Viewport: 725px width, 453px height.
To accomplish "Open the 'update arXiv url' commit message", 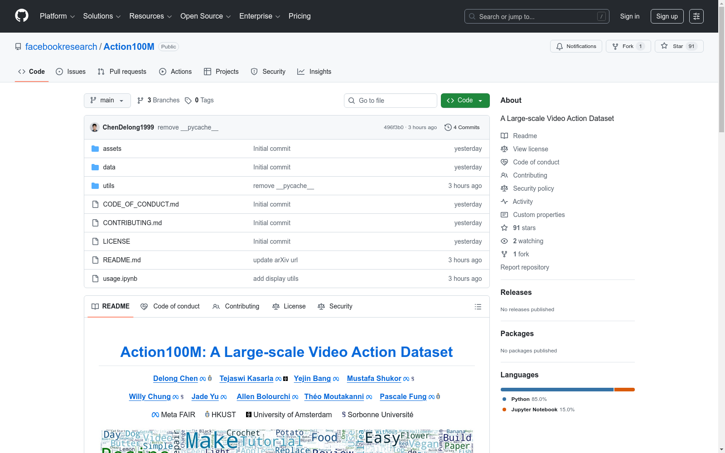I will (x=275, y=260).
